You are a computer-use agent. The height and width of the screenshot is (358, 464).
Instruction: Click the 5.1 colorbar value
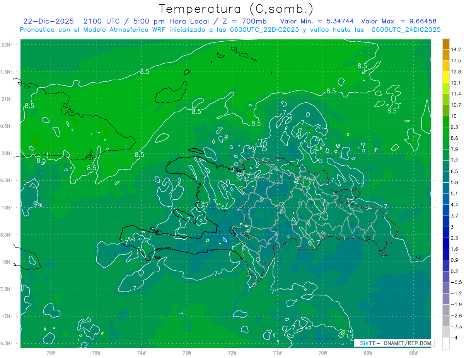point(455,194)
